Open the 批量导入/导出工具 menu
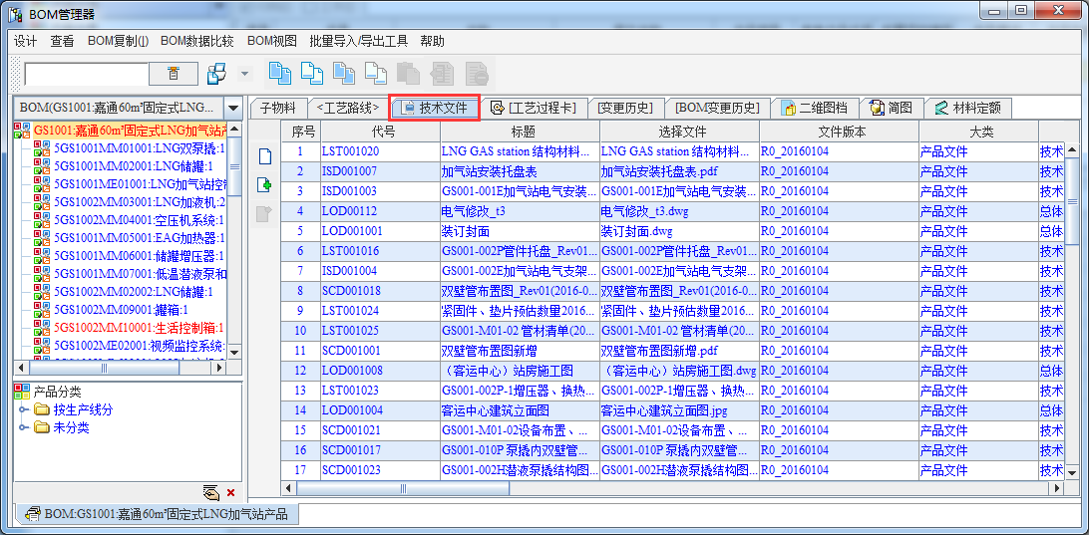This screenshot has height=535, width=1089. 358,41
